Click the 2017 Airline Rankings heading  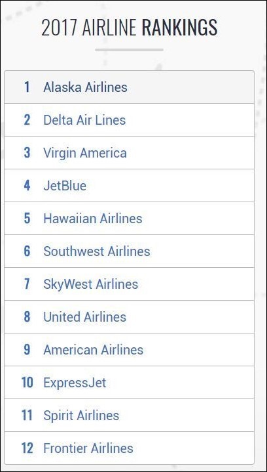point(130,28)
